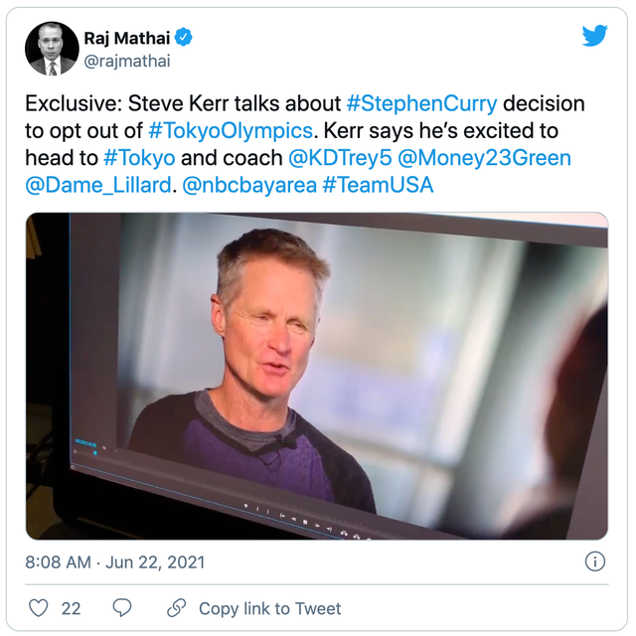Click the blue verified badge

(x=183, y=39)
